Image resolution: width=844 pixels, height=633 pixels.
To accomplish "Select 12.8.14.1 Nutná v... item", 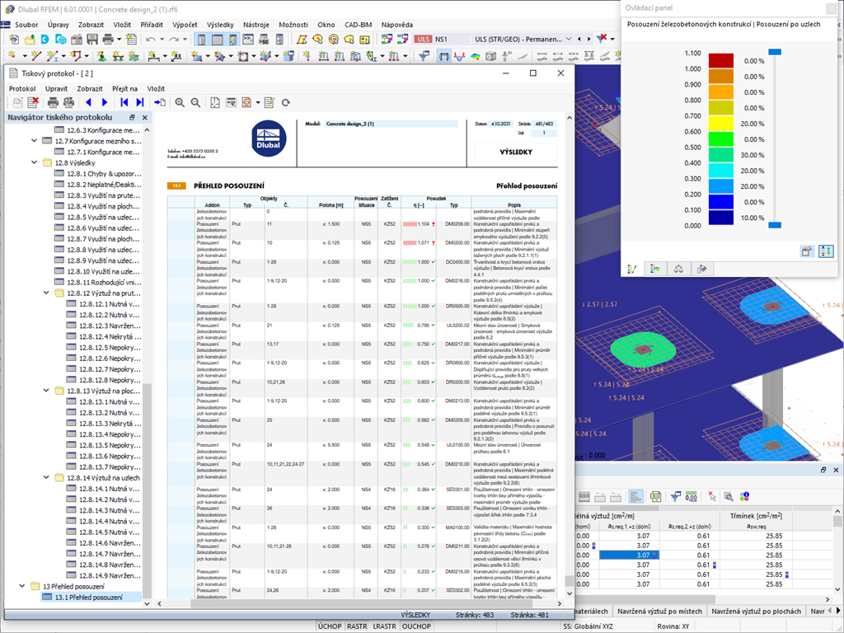I will [x=110, y=488].
